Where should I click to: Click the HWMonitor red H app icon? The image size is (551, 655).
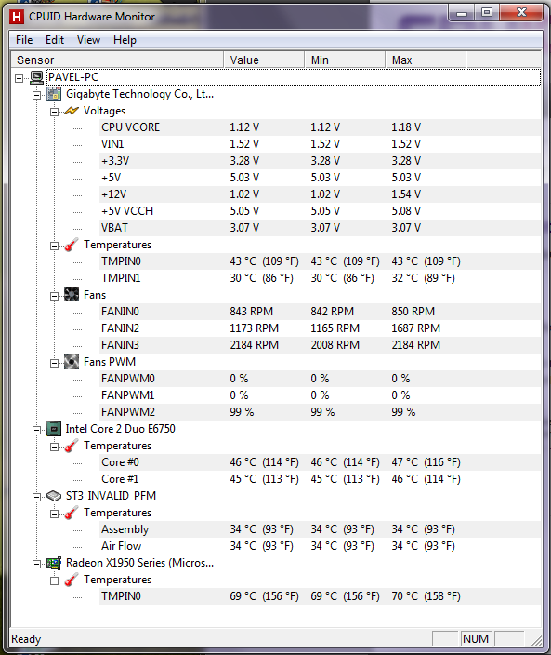17,17
